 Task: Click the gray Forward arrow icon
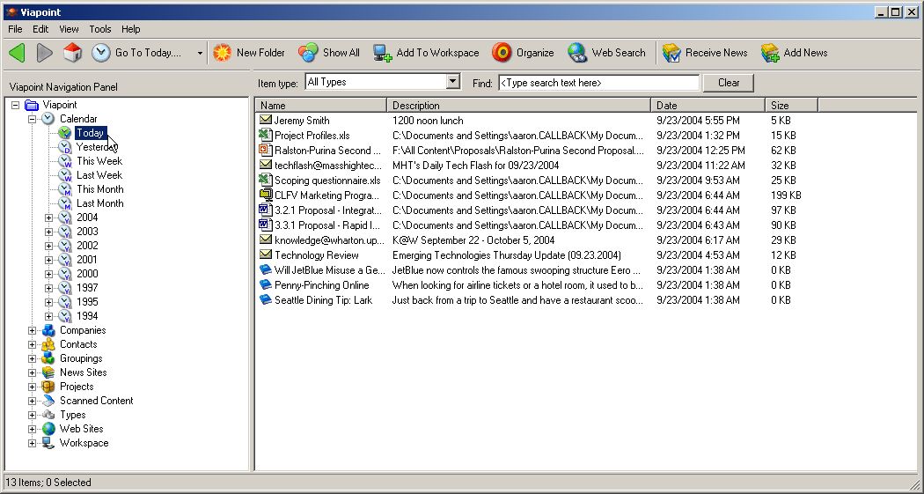[x=45, y=53]
